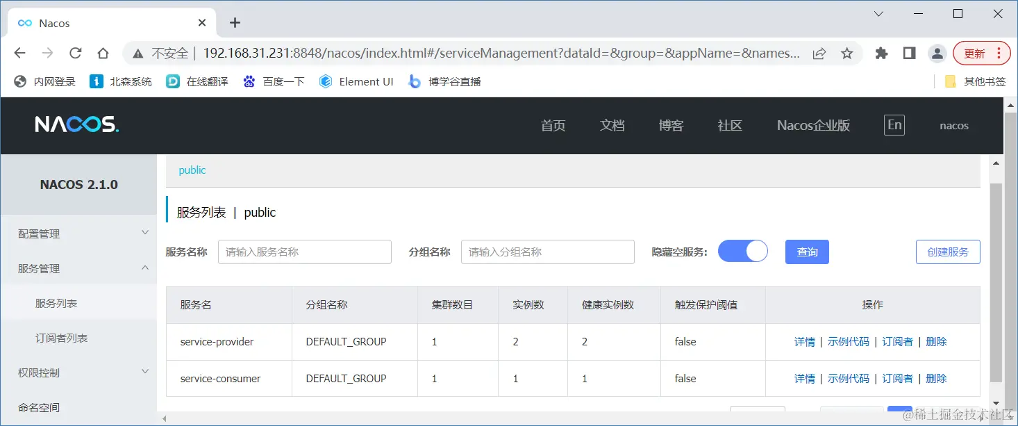The height and width of the screenshot is (426, 1018).
Task: Select the public namespace tab
Action: (192, 170)
